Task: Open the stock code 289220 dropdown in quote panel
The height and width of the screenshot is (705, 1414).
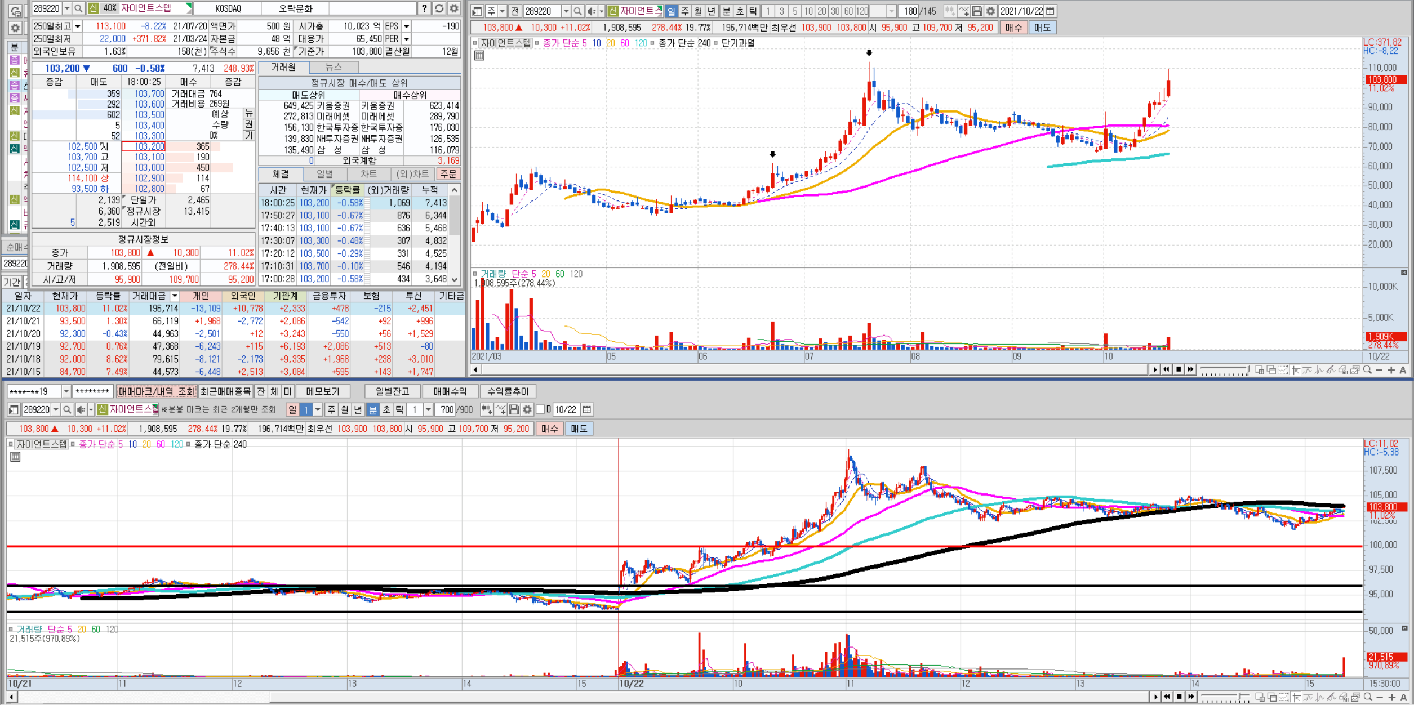Action: (67, 8)
